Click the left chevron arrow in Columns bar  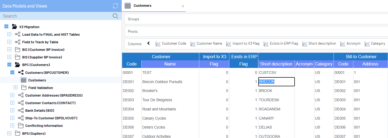click(148, 43)
